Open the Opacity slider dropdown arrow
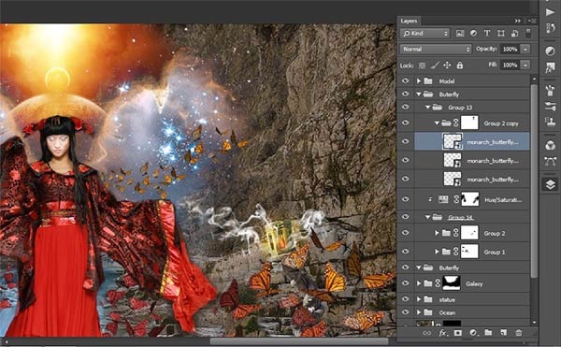Viewport: 561px width, 347px height. (525, 49)
